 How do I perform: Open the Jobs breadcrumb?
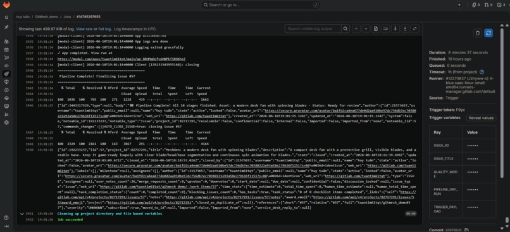[67, 16]
